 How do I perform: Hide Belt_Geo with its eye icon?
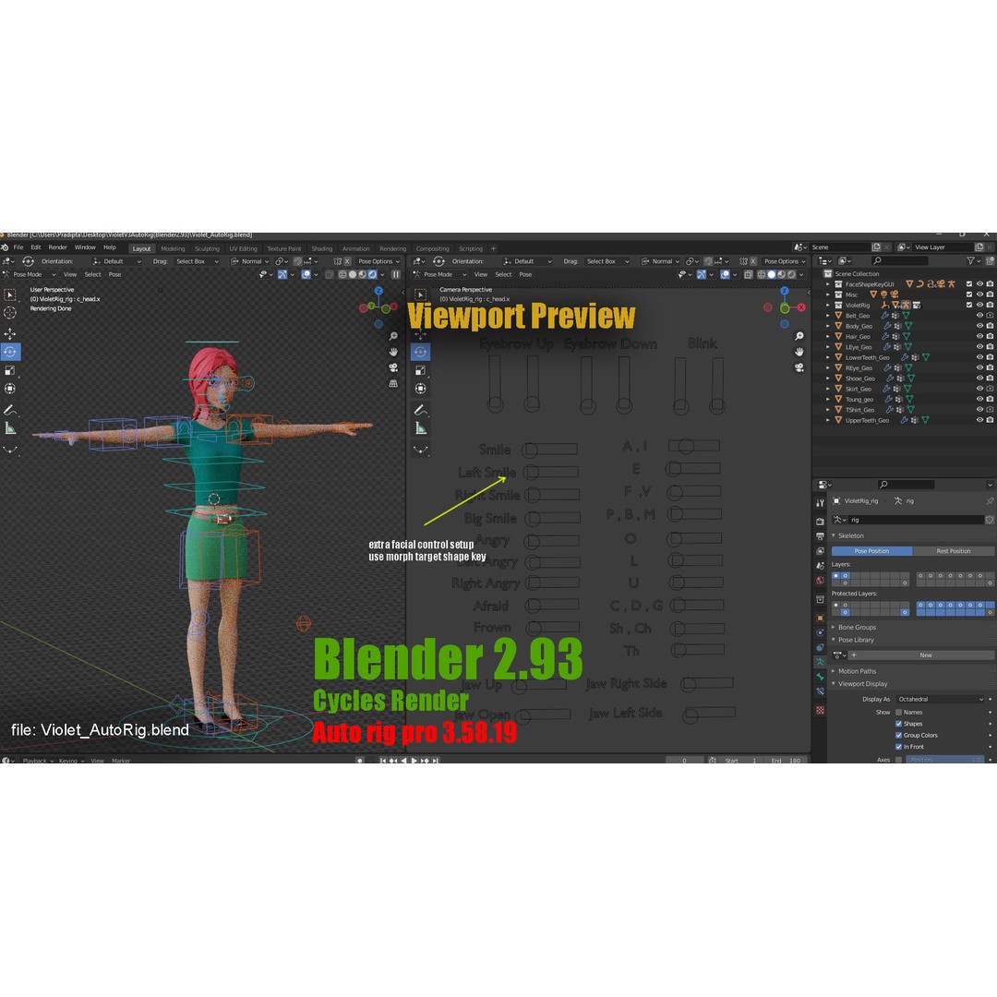979,316
